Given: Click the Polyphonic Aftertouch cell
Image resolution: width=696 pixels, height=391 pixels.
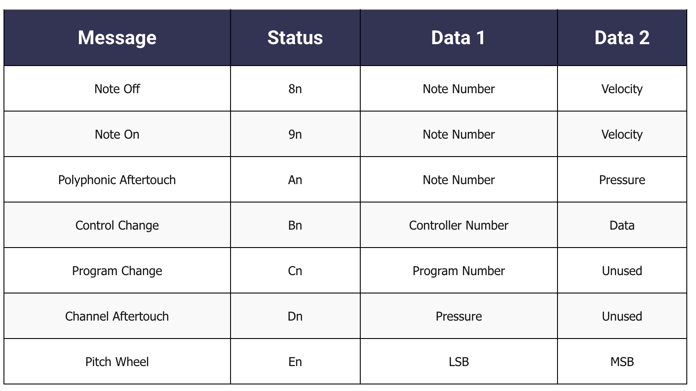Looking at the screenshot, I should (x=117, y=180).
